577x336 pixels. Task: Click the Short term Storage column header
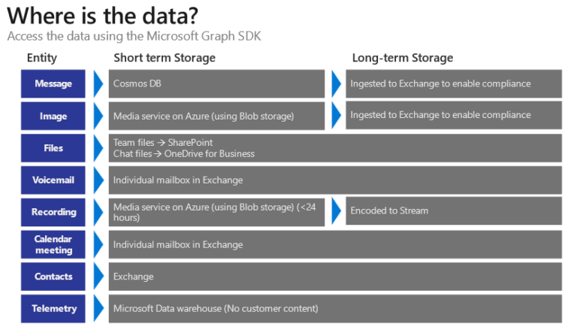165,58
